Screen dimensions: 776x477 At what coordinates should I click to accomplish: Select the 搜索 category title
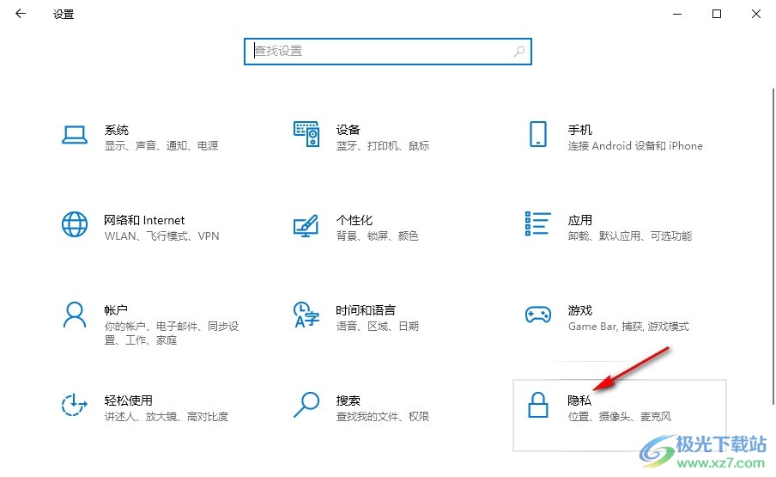[349, 401]
